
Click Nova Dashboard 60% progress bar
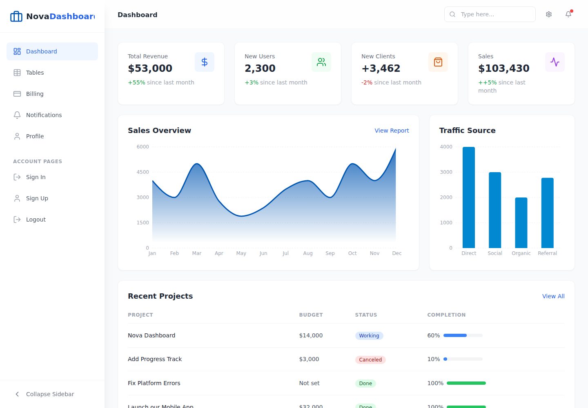[463, 335]
